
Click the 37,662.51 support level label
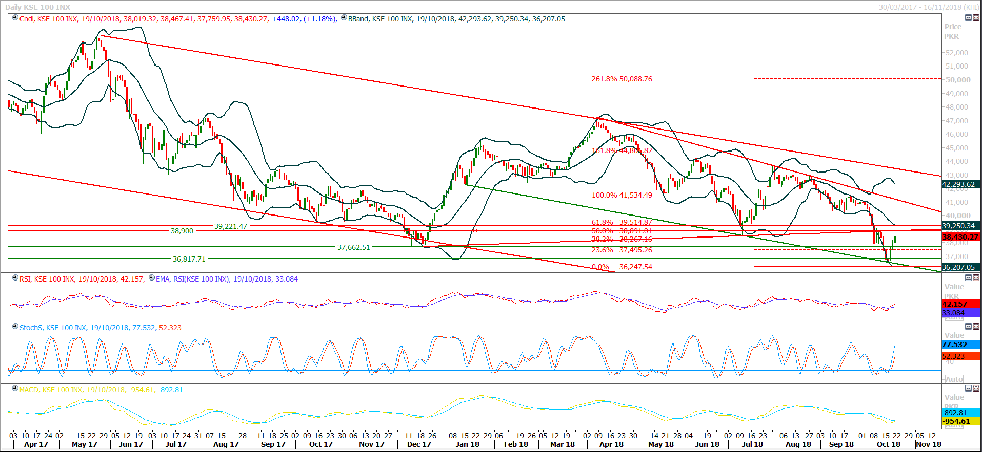pos(353,247)
